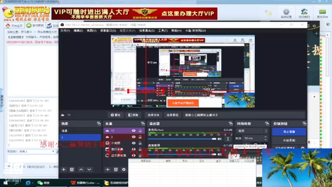Image resolution: width=332 pixels, height=187 pixels.
Task: Click the 退出平台 EXIT icon
Action: coord(322,13)
